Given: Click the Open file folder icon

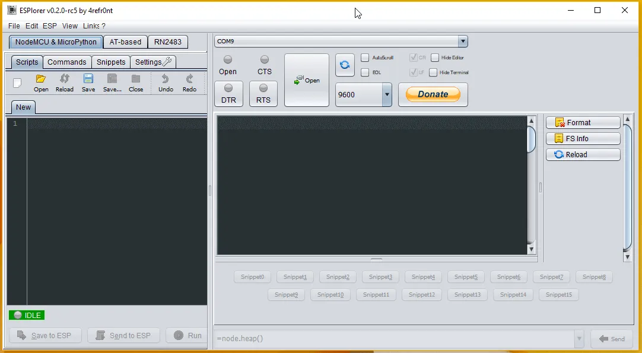Looking at the screenshot, I should click(x=41, y=79).
